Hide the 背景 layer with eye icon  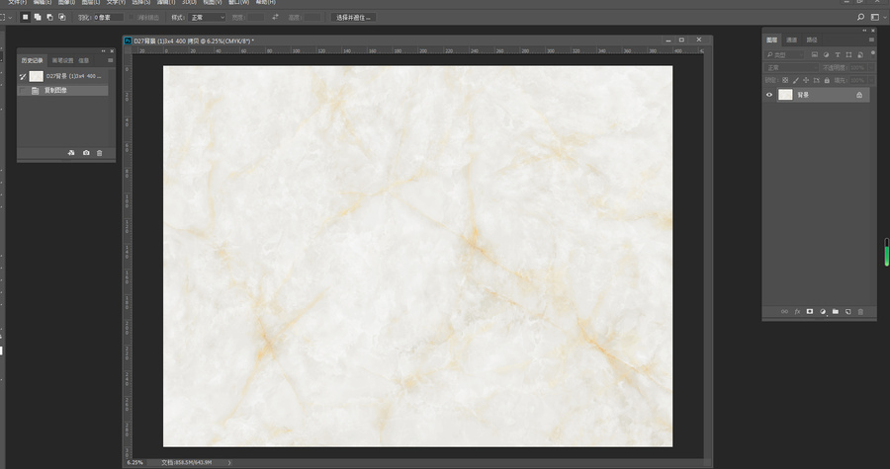point(769,95)
